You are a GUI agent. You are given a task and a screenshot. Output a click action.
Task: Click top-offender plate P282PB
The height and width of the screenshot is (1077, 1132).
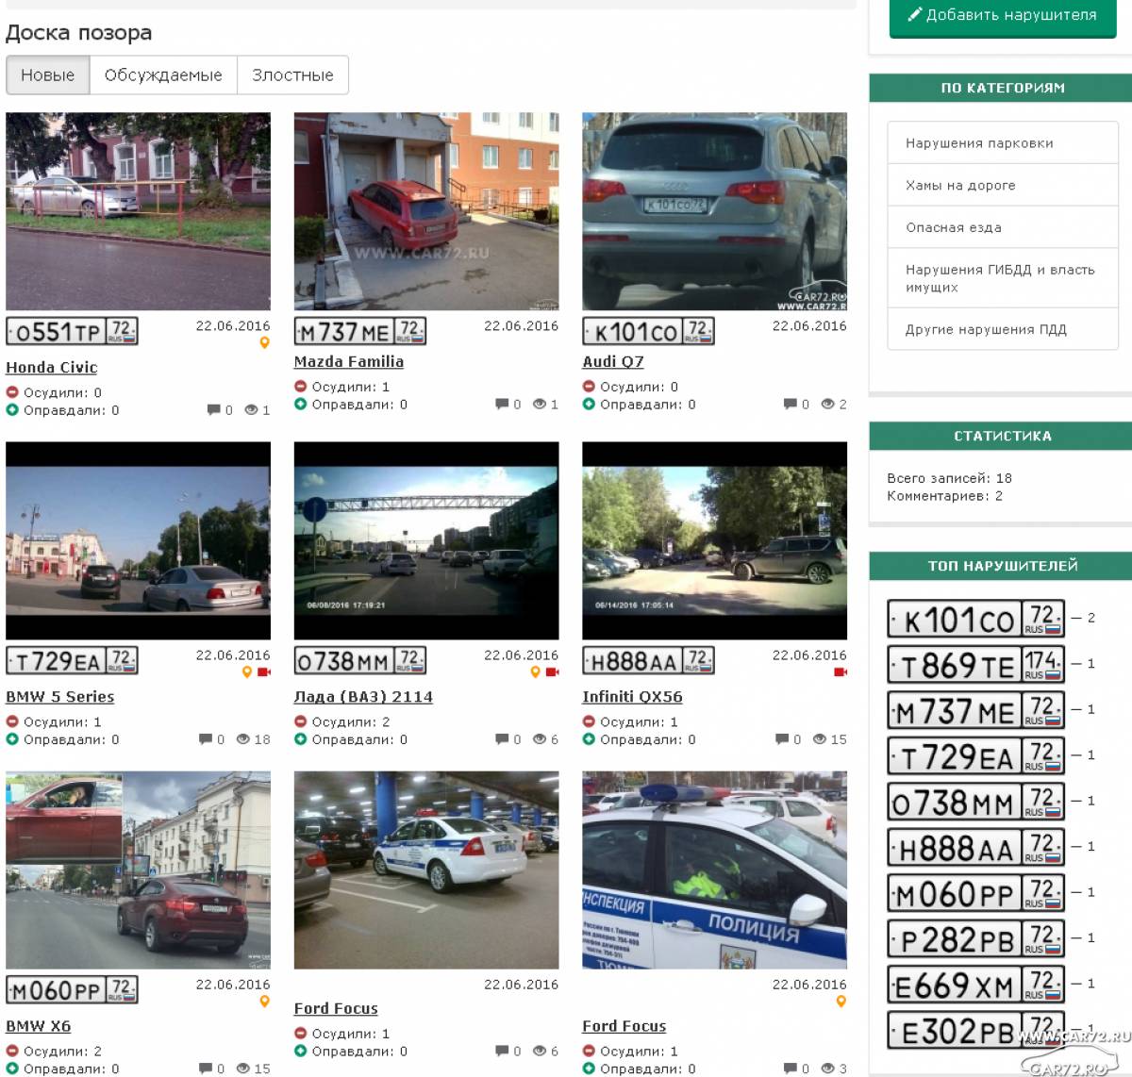coord(976,938)
